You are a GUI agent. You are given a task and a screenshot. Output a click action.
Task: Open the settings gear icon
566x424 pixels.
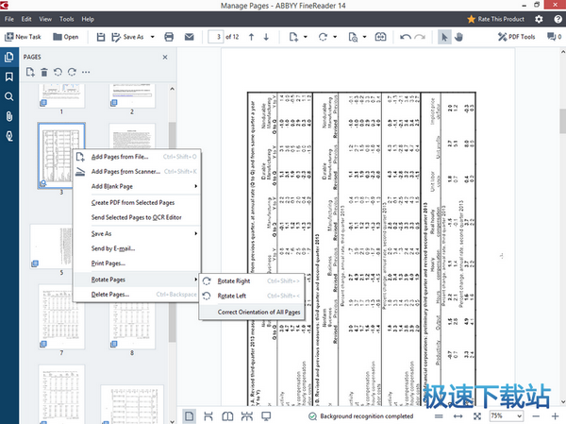pos(539,19)
